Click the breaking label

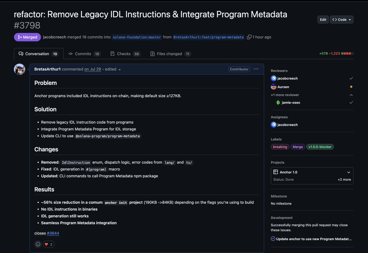tap(280, 147)
